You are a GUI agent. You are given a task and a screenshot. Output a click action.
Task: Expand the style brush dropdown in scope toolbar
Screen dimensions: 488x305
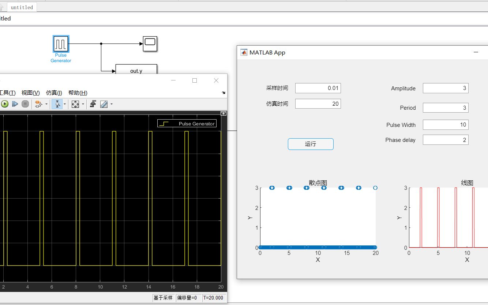tap(112, 104)
